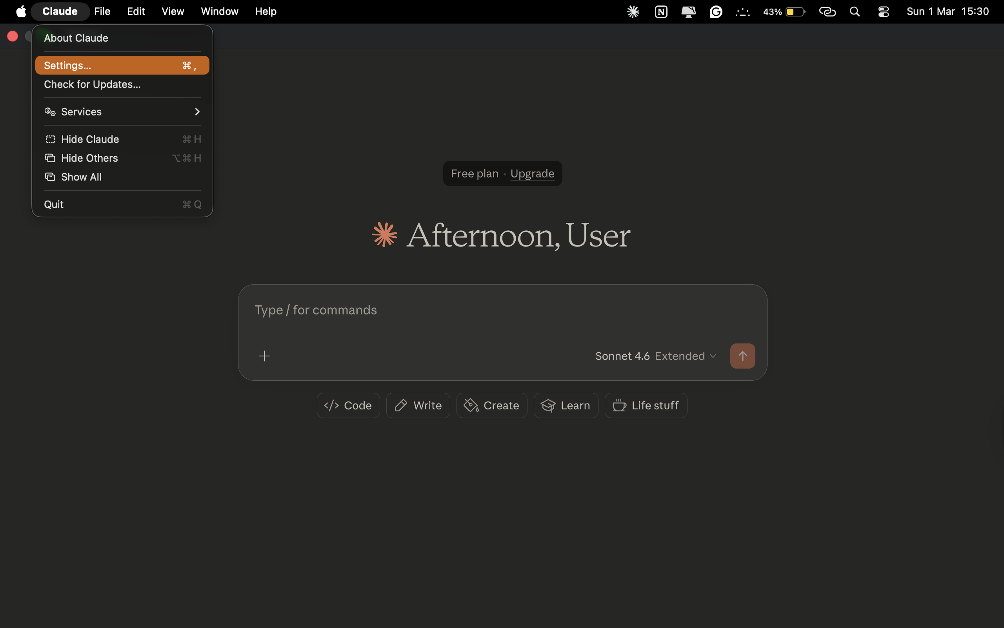Open the Help menu
1004x628 pixels.
266,11
